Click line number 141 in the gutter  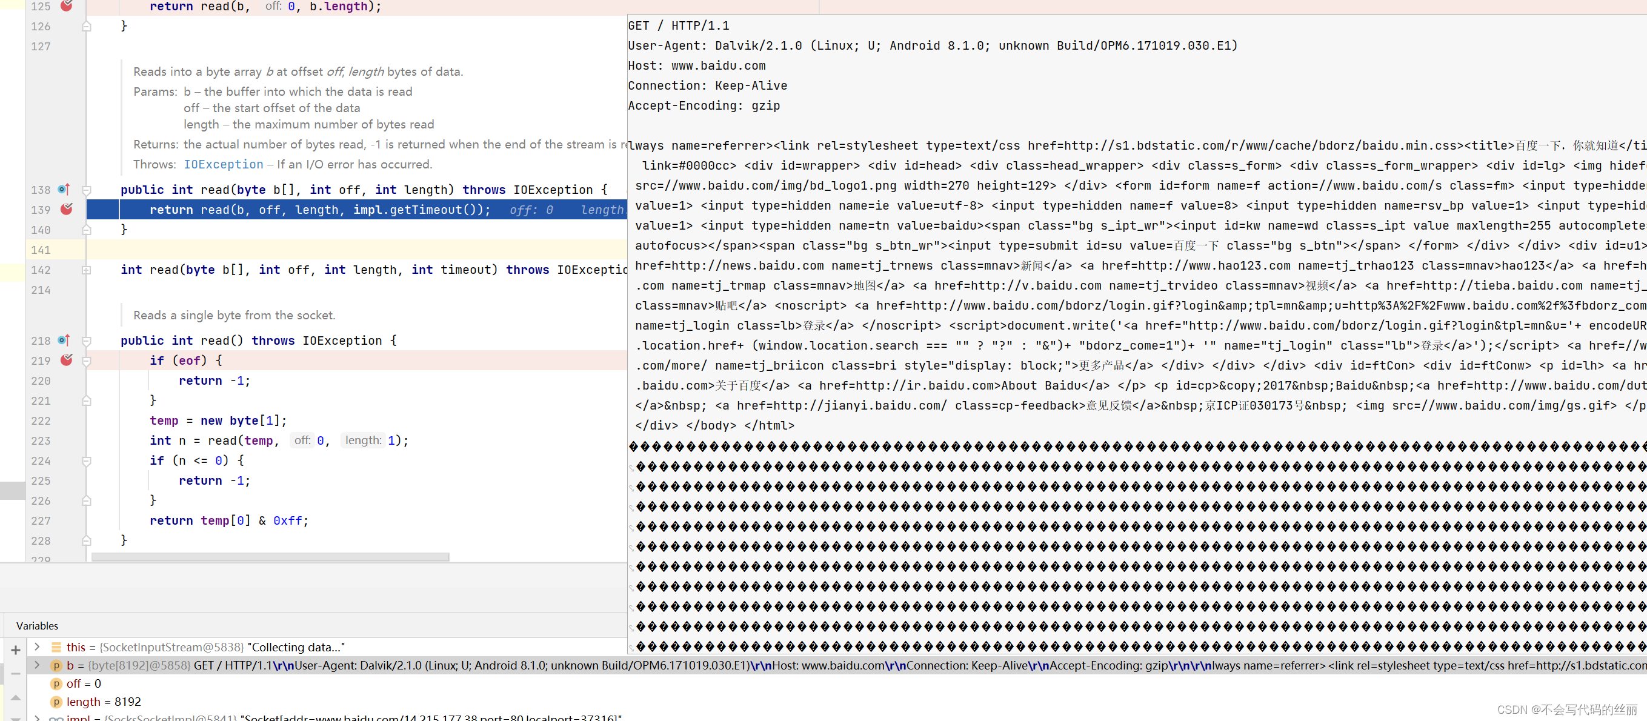[40, 250]
